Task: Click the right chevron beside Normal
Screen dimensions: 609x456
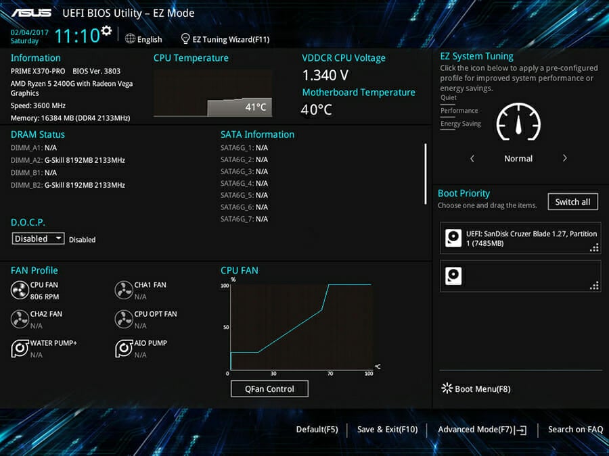Action: pos(565,158)
